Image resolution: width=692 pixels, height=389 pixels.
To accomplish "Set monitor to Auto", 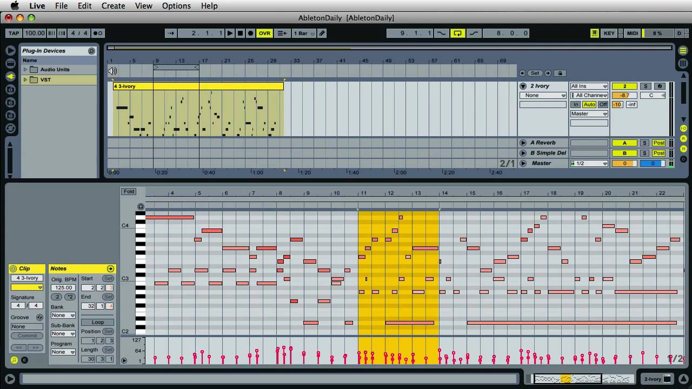I will [x=589, y=104].
